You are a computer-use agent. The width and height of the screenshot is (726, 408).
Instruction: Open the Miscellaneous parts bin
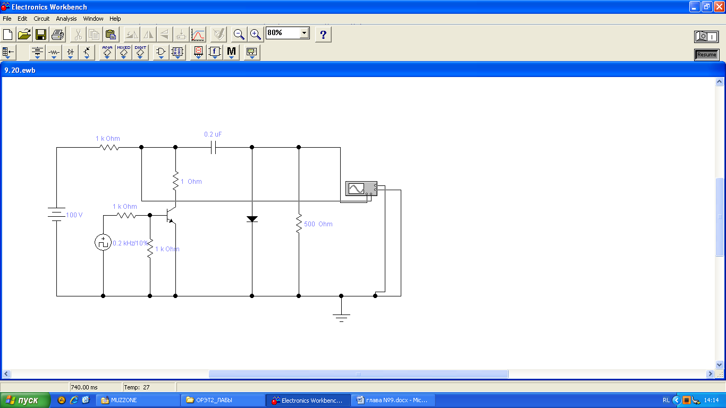(x=231, y=53)
